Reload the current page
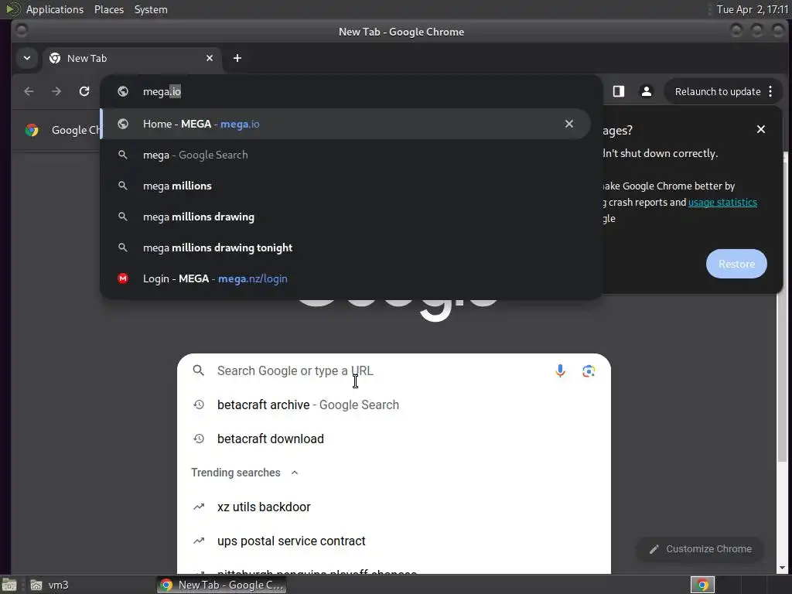This screenshot has height=594, width=792. (x=84, y=91)
